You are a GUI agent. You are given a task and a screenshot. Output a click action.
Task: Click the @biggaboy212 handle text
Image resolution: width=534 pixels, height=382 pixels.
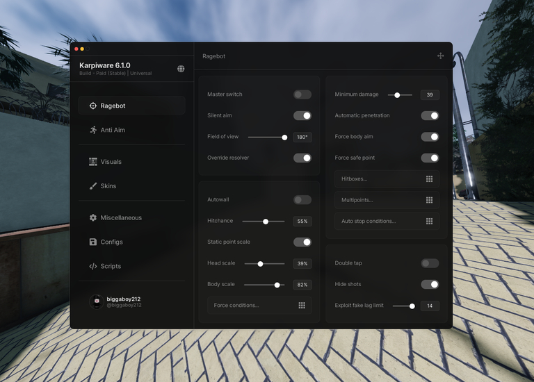pos(124,305)
